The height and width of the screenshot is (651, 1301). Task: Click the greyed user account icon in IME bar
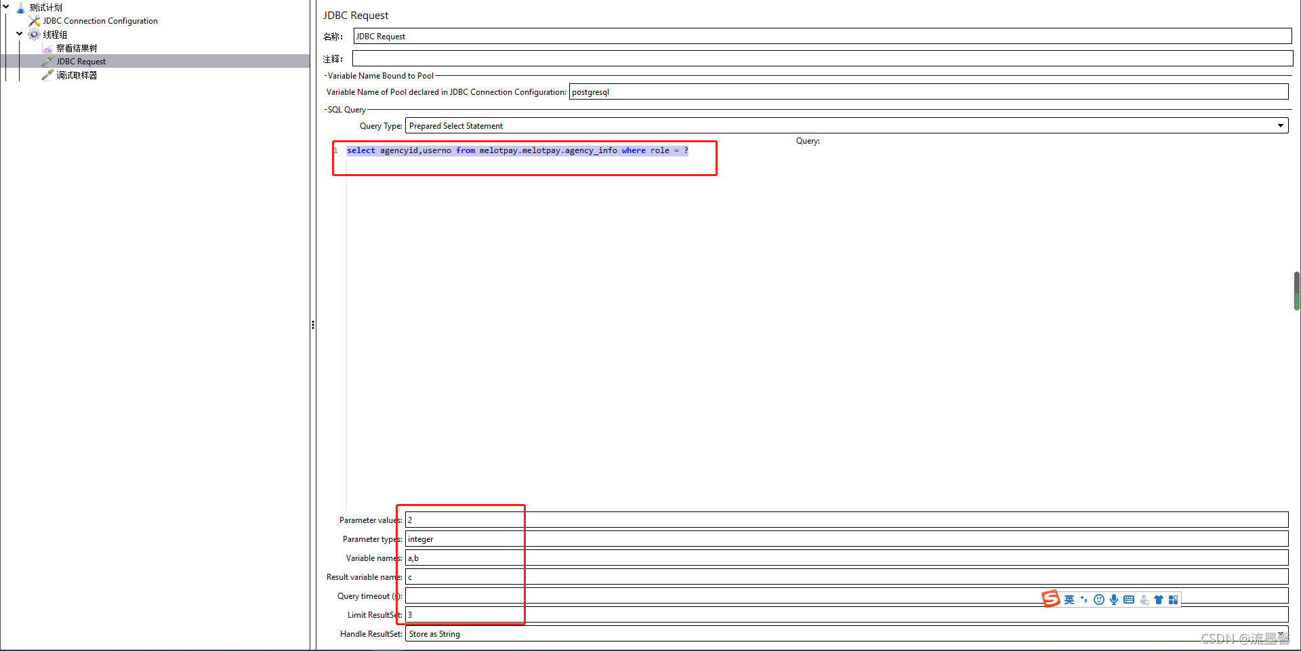[1144, 600]
